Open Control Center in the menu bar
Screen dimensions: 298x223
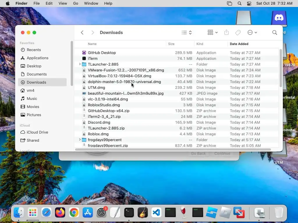point(249,3)
